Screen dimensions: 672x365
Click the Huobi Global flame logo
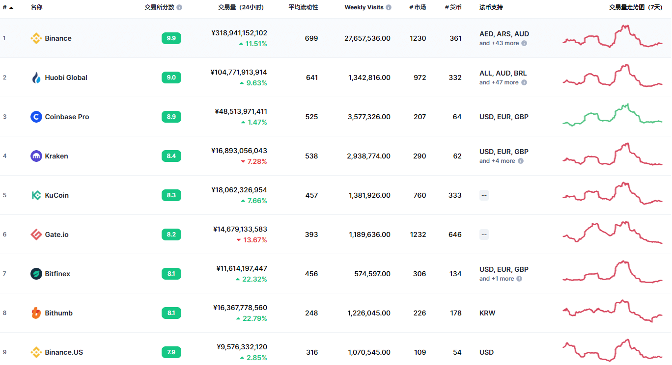coord(36,78)
